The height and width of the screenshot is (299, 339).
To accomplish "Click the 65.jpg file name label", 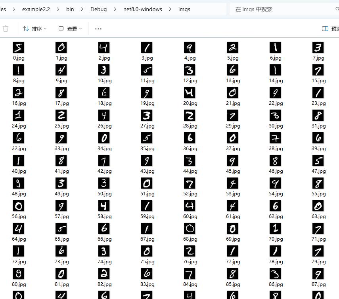I will 62,239.
